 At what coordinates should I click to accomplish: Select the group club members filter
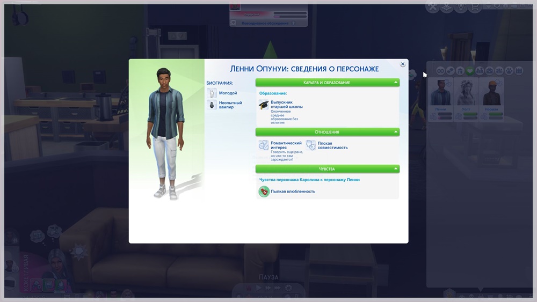(x=499, y=71)
